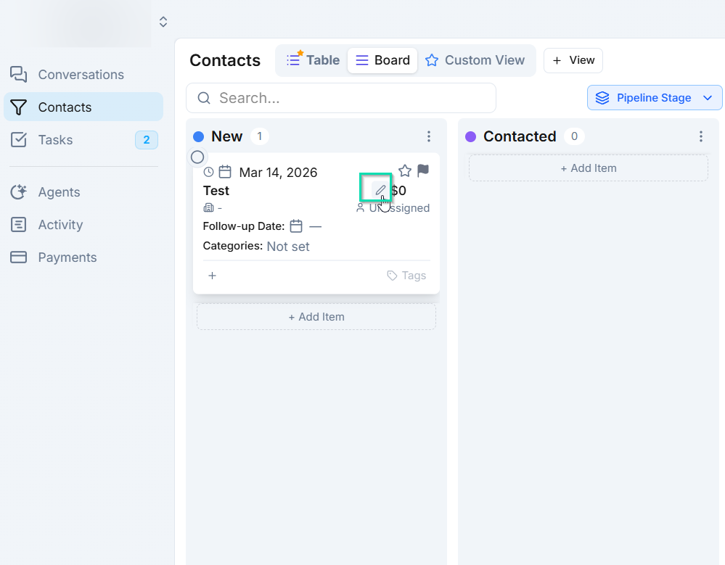725x565 pixels.
Task: Click the plus icon at card bottom
Action: point(212,276)
